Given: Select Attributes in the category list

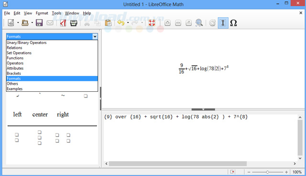Looking at the screenshot, I should pyautogui.click(x=52, y=68).
